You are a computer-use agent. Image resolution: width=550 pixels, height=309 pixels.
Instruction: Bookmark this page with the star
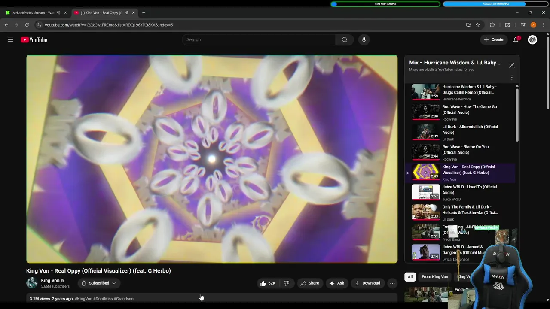coord(478,25)
